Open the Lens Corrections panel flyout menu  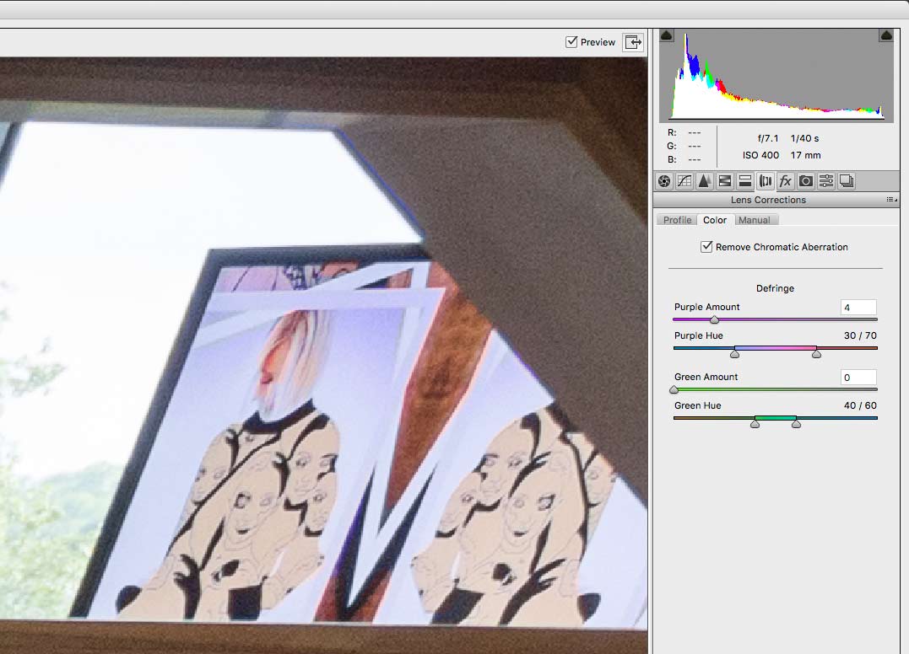tap(891, 200)
